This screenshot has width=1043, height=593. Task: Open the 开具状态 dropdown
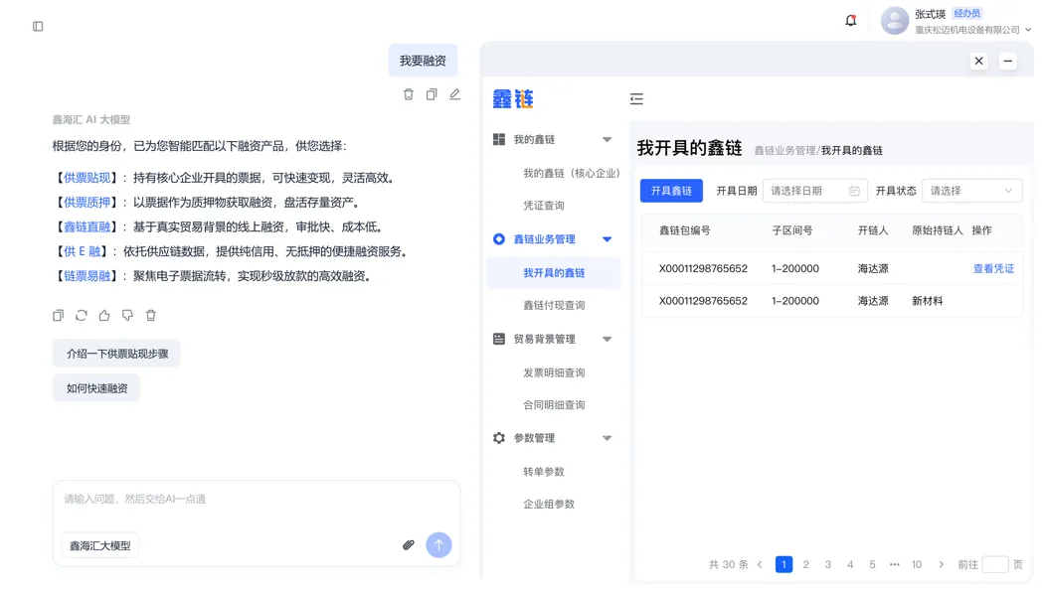(970, 191)
